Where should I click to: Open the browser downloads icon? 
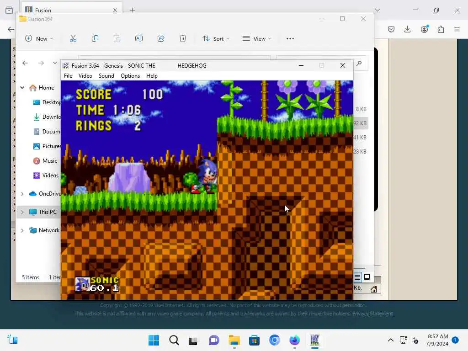click(x=407, y=29)
